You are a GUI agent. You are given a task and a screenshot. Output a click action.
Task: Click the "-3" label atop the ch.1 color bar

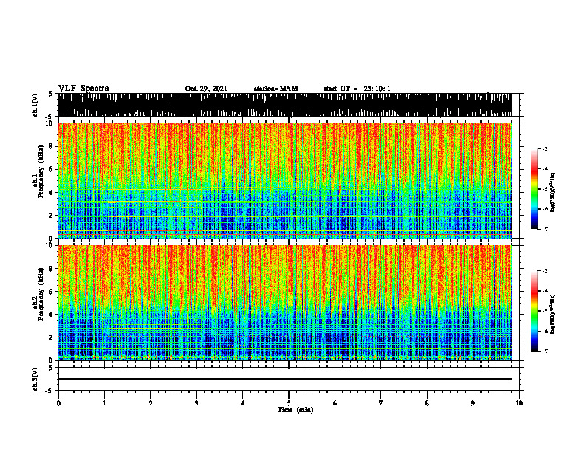pyautogui.click(x=545, y=148)
